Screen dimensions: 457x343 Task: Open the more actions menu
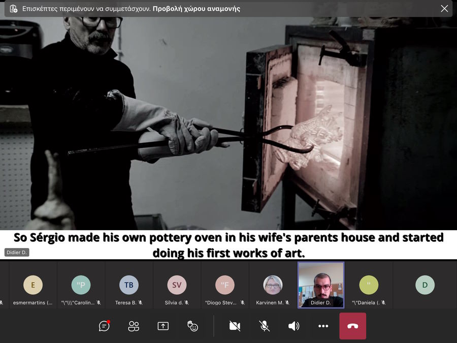pos(323,326)
